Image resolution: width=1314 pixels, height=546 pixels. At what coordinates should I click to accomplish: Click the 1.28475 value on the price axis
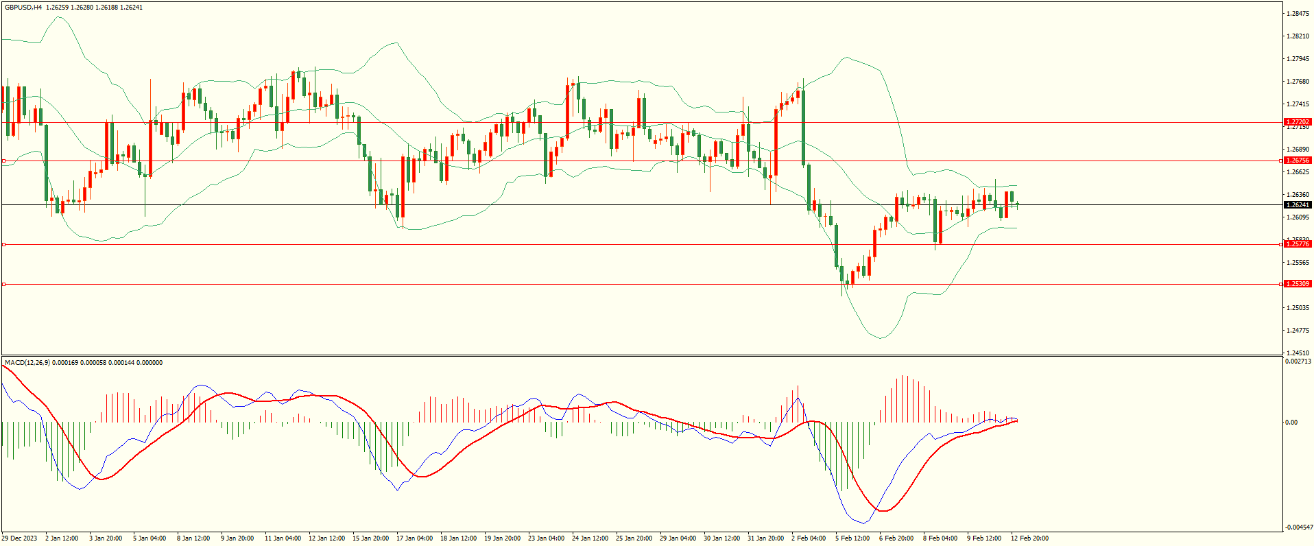(1299, 14)
